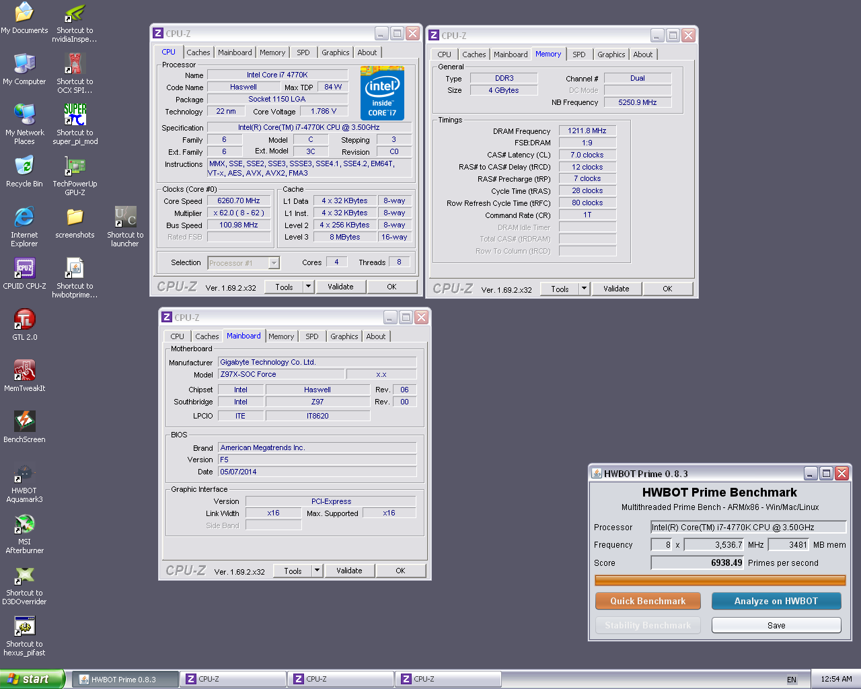Screen dimensions: 861x689
Task: Click EN language indicator in system tray
Action: 792,680
